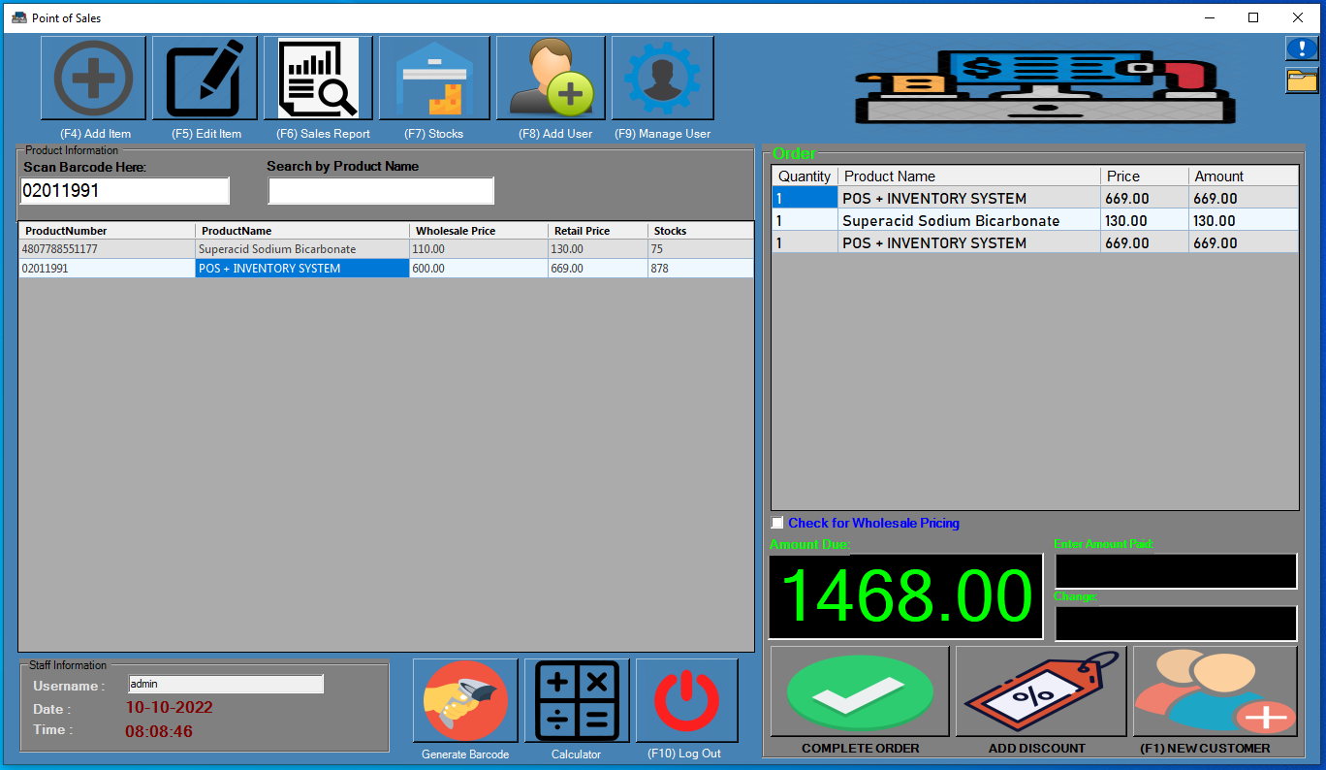Open the (F7) Stocks panel
1326x770 pixels.
pyautogui.click(x=433, y=78)
